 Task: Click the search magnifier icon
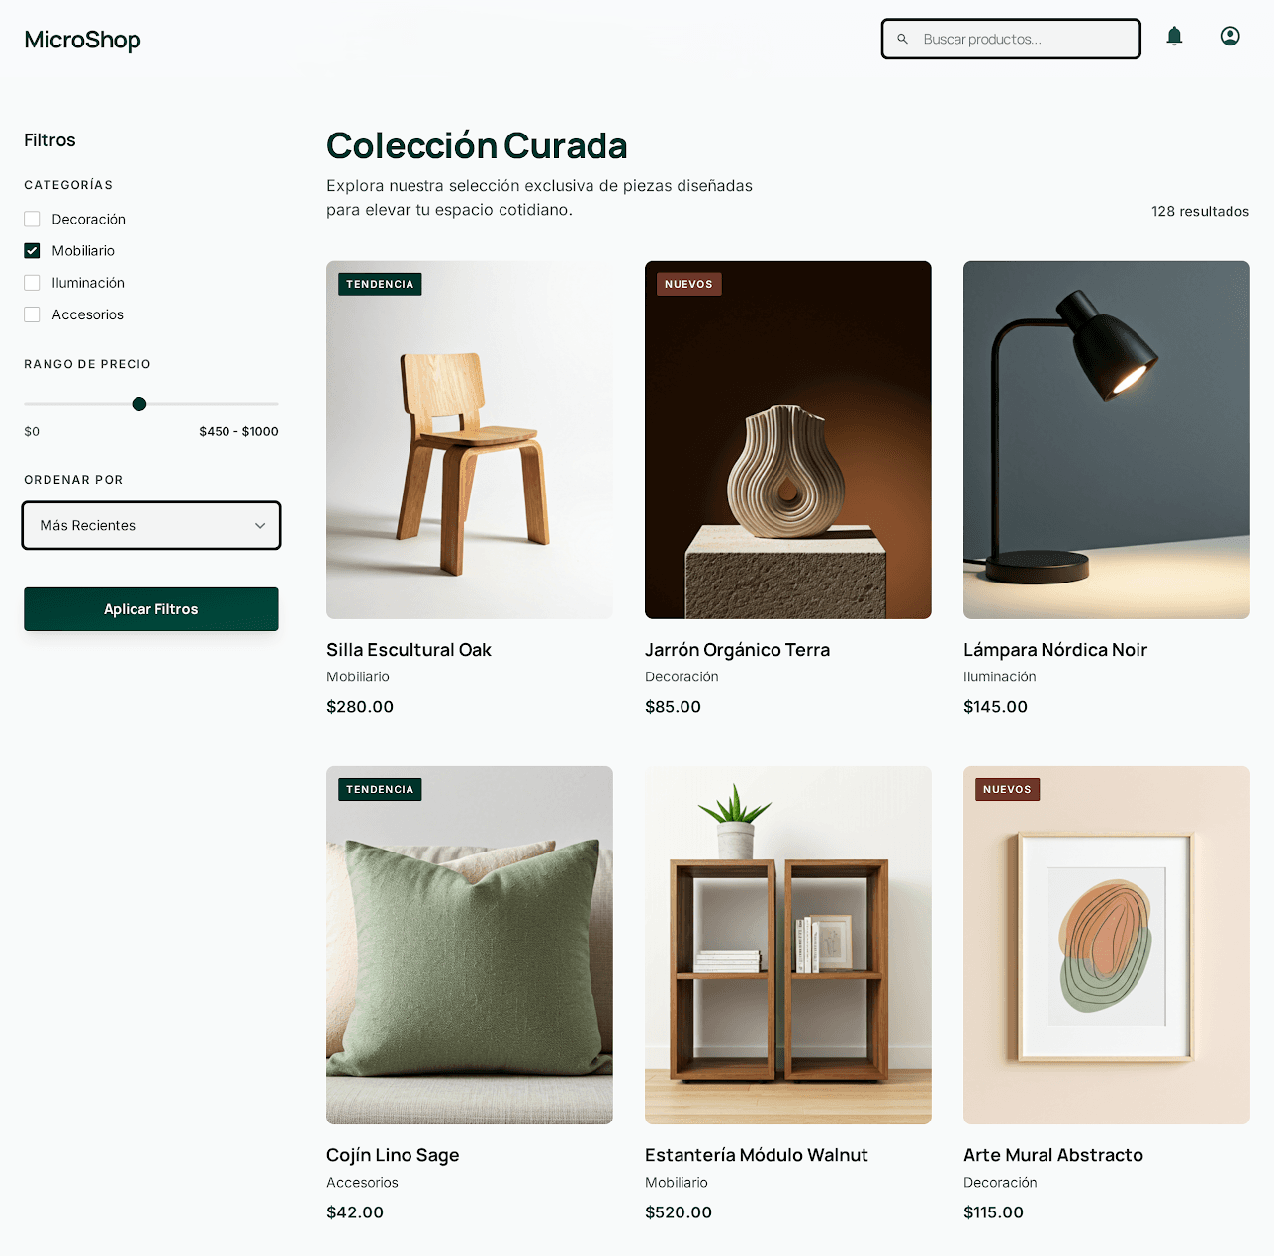tap(902, 39)
